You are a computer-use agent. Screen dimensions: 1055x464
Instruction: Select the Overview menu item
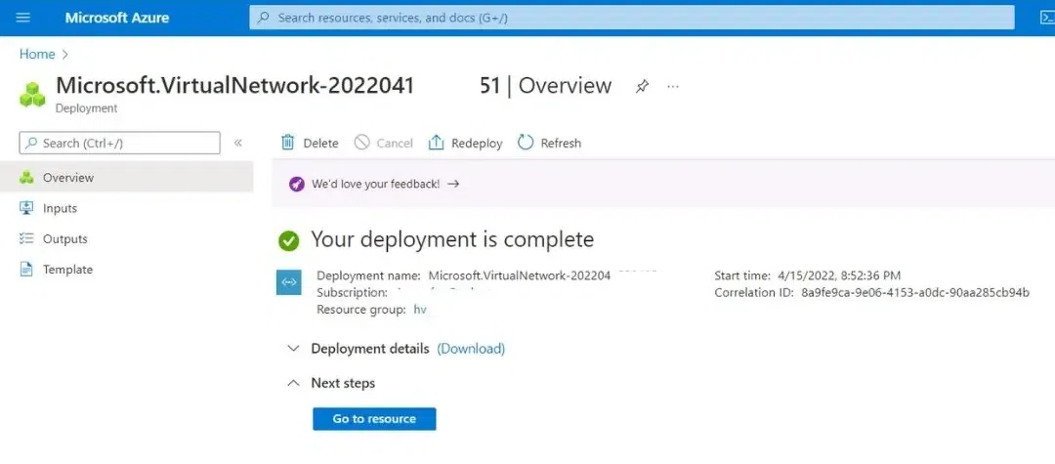[126, 178]
